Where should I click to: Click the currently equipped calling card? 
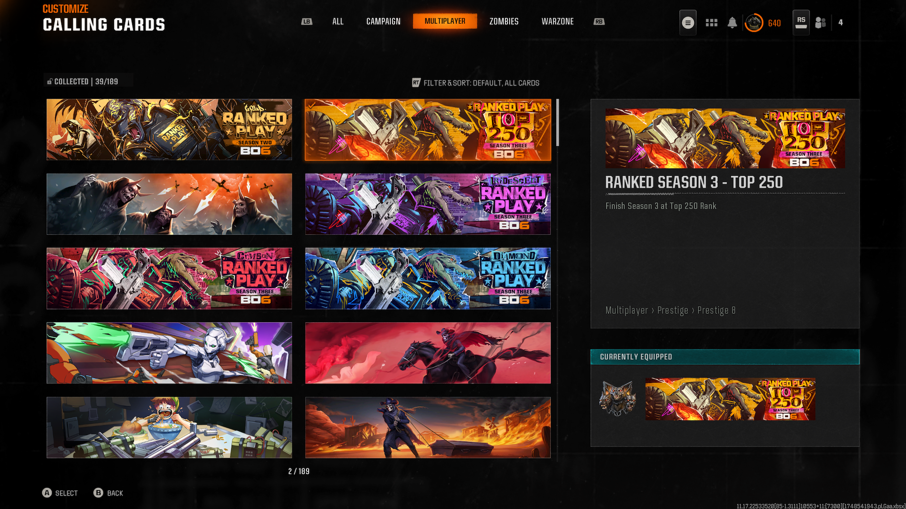pyautogui.click(x=730, y=399)
